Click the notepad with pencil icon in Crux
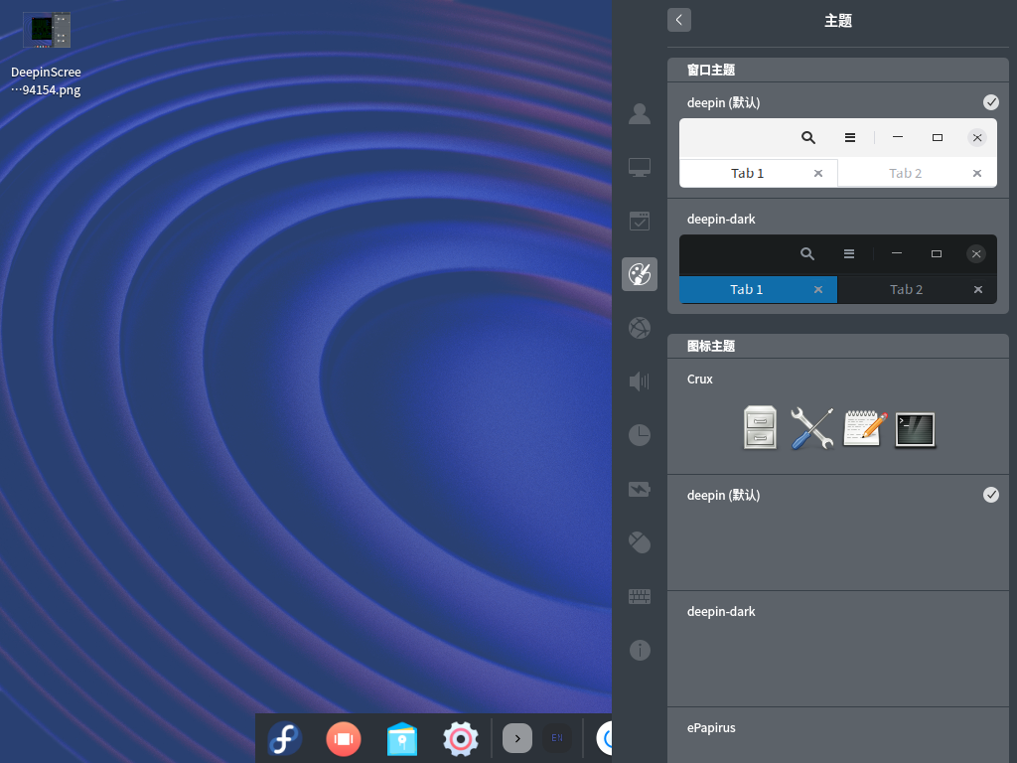Screen dimensions: 1017x763 (x=865, y=428)
